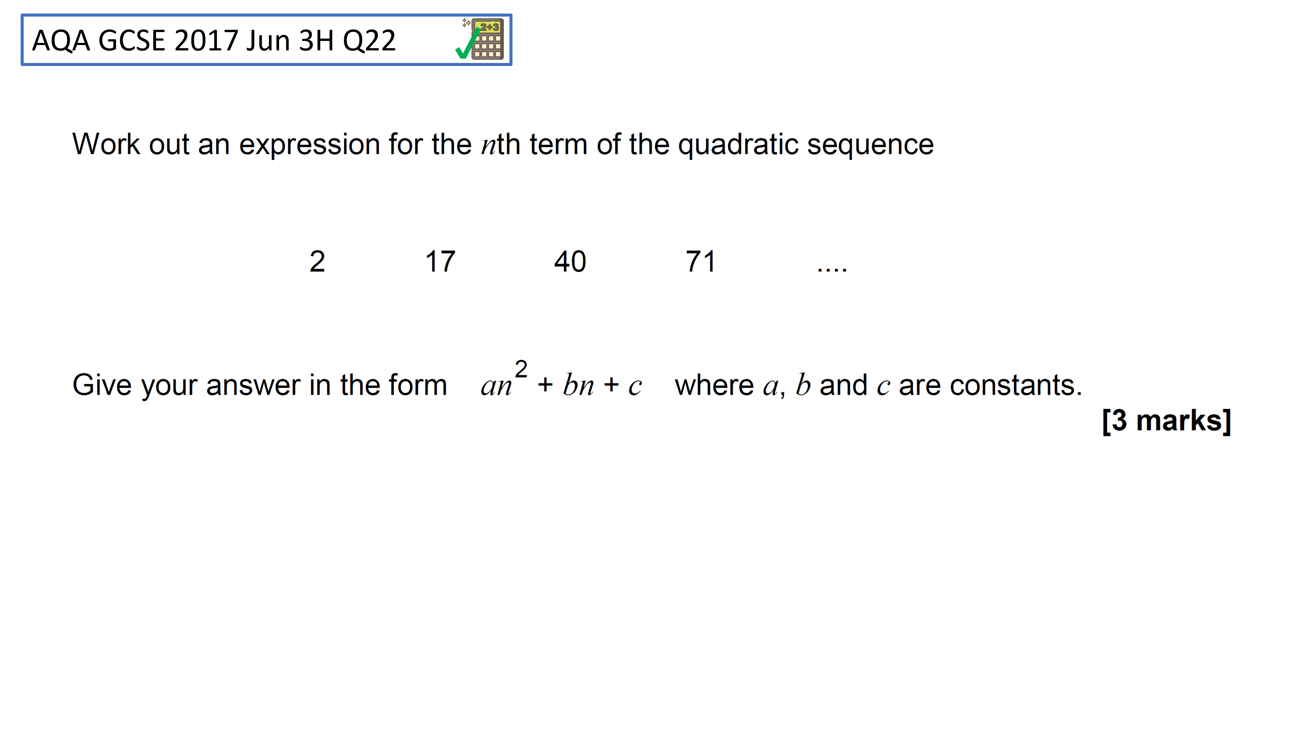Click the green checkmark beside the calculator
Image resolution: width=1299 pixels, height=731 pixels.
[x=466, y=44]
